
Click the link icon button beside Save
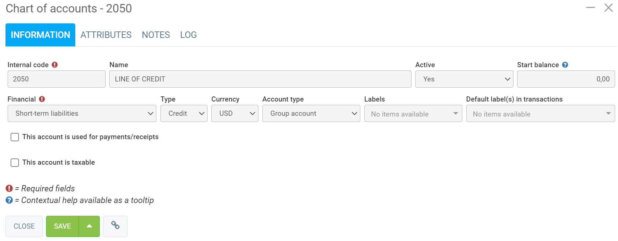click(x=115, y=226)
